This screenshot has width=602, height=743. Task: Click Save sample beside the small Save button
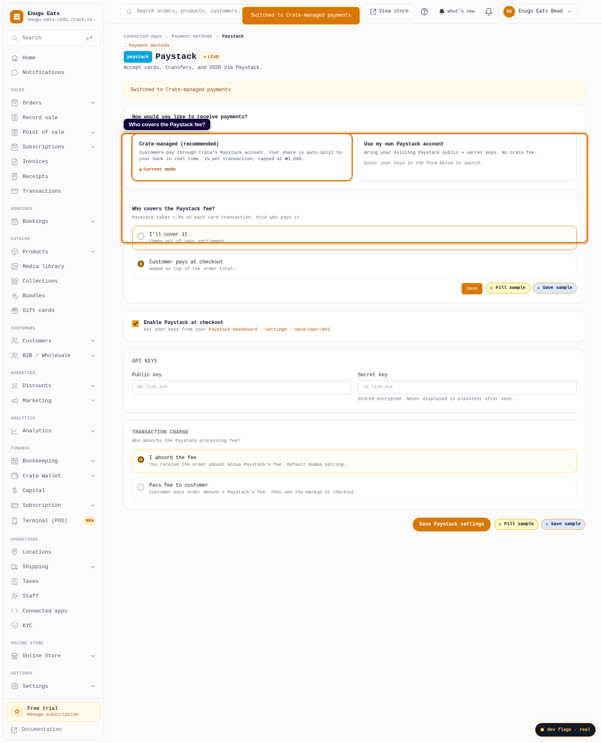tap(555, 288)
